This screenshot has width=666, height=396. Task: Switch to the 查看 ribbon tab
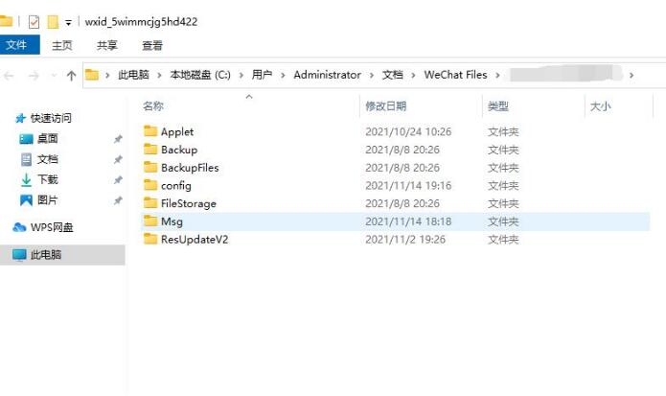tap(152, 45)
